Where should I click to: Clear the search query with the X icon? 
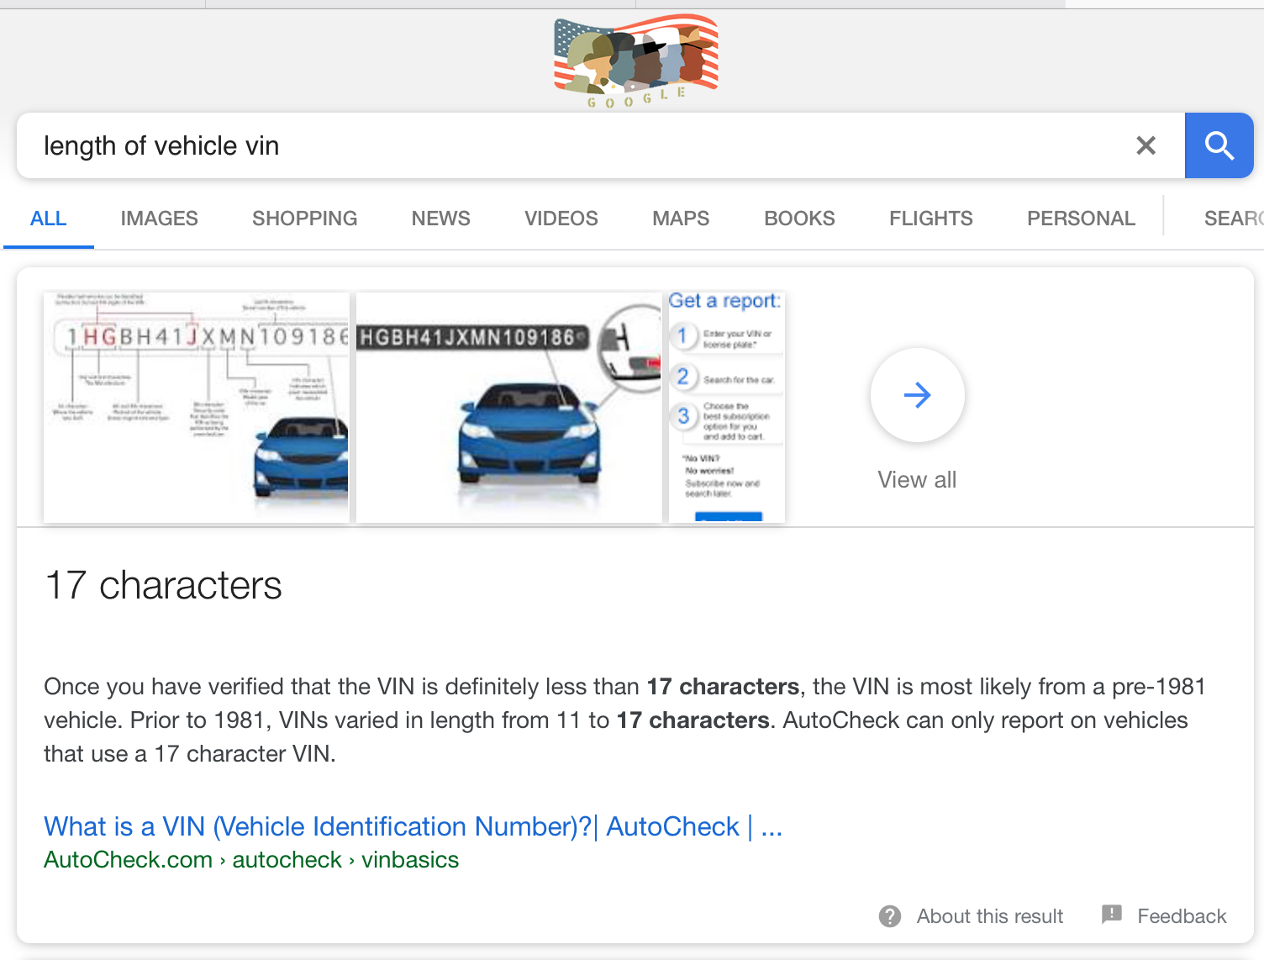tap(1145, 145)
